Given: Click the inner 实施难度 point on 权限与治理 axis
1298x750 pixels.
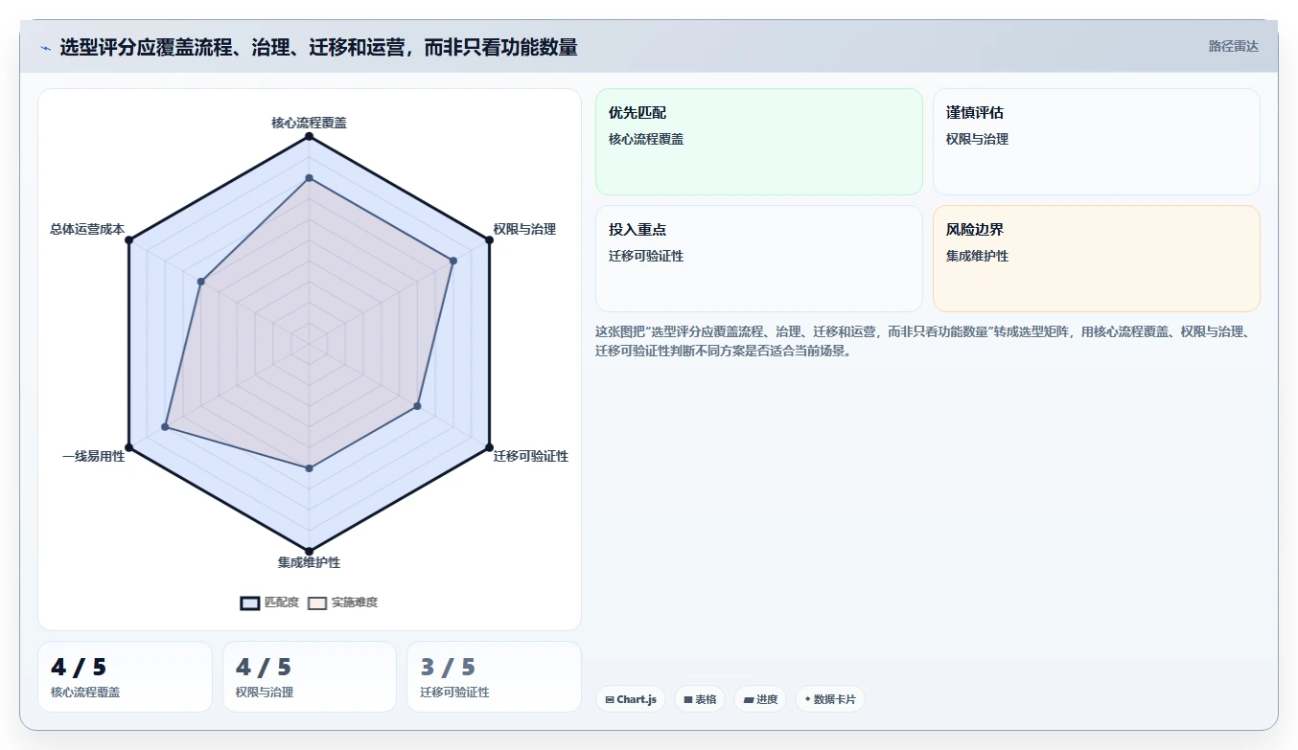Looking at the screenshot, I should pos(453,261).
